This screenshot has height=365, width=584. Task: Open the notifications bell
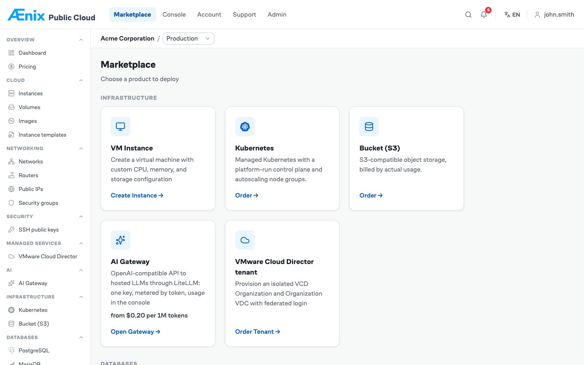tap(484, 15)
